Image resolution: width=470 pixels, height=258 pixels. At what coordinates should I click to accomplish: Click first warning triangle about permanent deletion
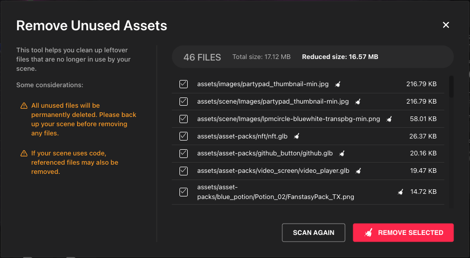coord(24,106)
